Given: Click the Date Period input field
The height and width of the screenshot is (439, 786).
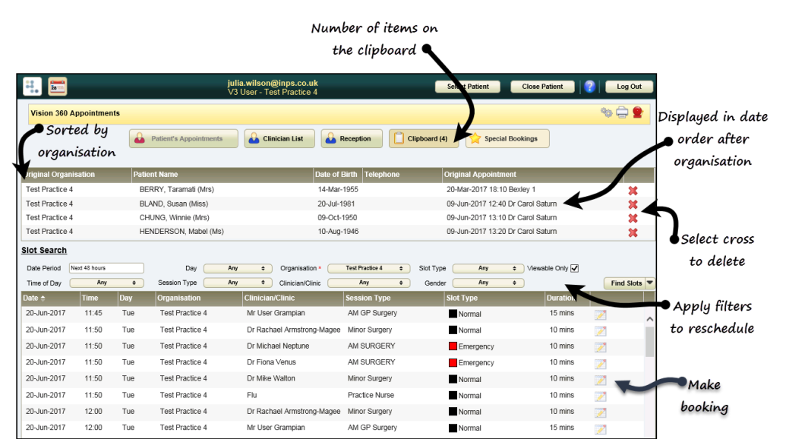Looking at the screenshot, I should [x=106, y=268].
